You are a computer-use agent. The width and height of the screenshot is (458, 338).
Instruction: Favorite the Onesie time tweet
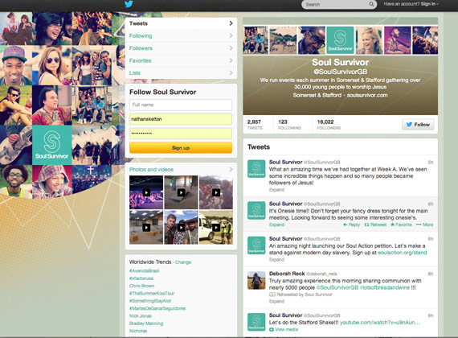[401, 225]
